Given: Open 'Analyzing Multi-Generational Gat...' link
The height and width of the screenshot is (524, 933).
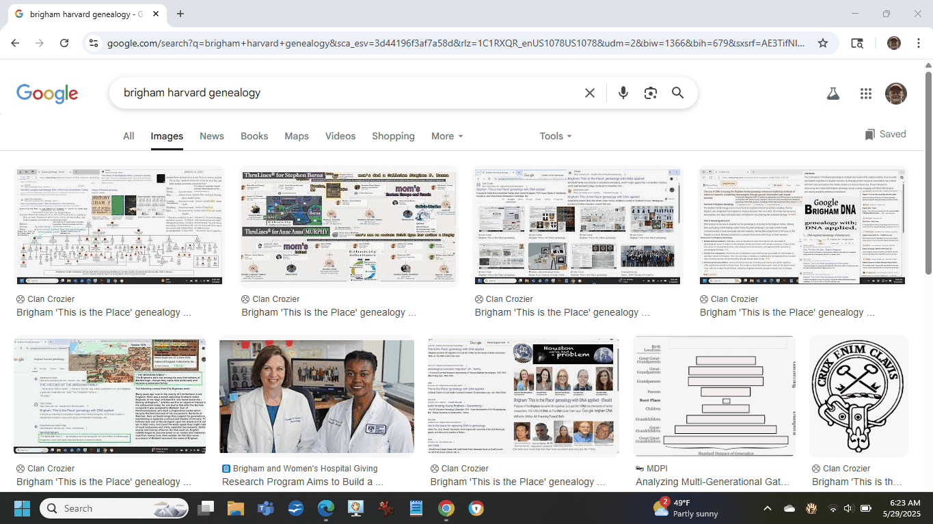Looking at the screenshot, I should tap(712, 482).
